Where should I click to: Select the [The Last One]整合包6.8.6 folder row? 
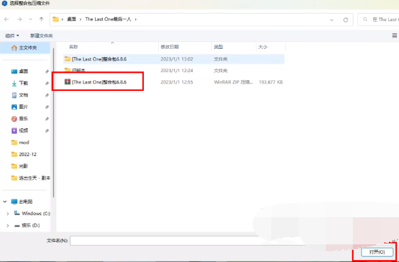(x=174, y=59)
